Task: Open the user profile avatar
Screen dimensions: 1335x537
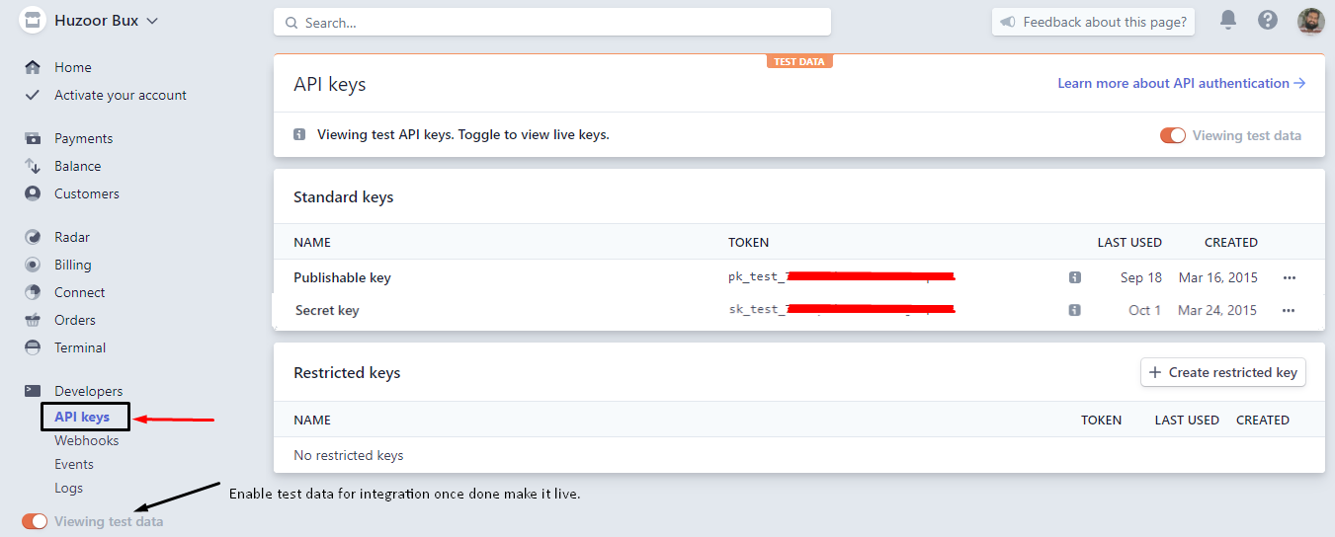Action: [x=1310, y=21]
